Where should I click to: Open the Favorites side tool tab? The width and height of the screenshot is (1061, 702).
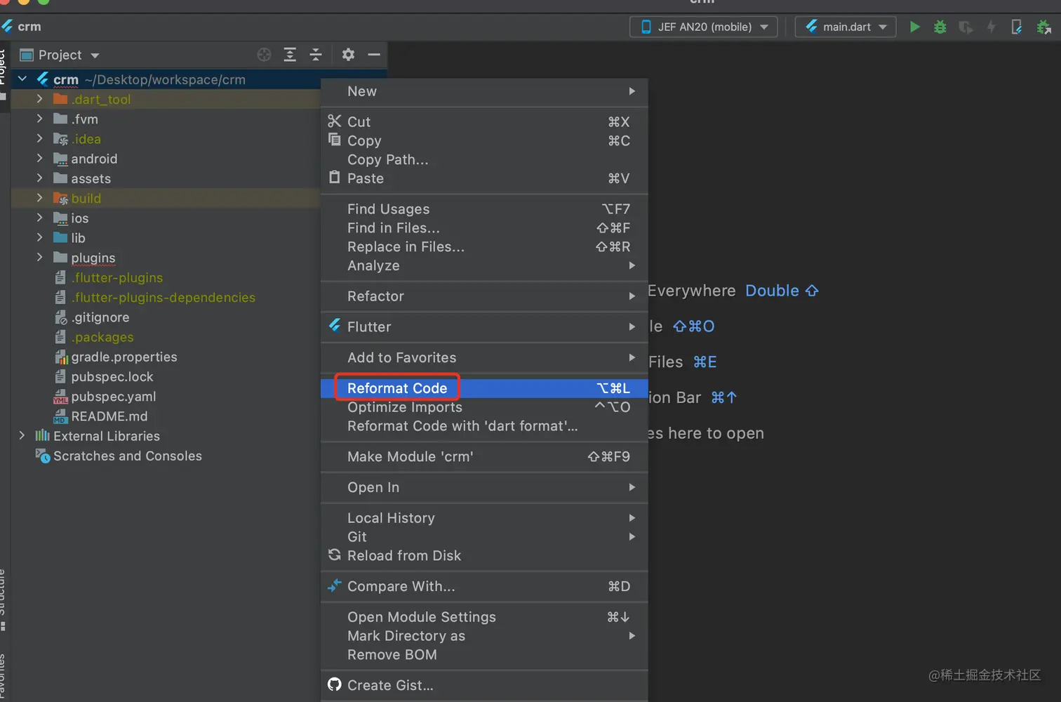[4, 677]
